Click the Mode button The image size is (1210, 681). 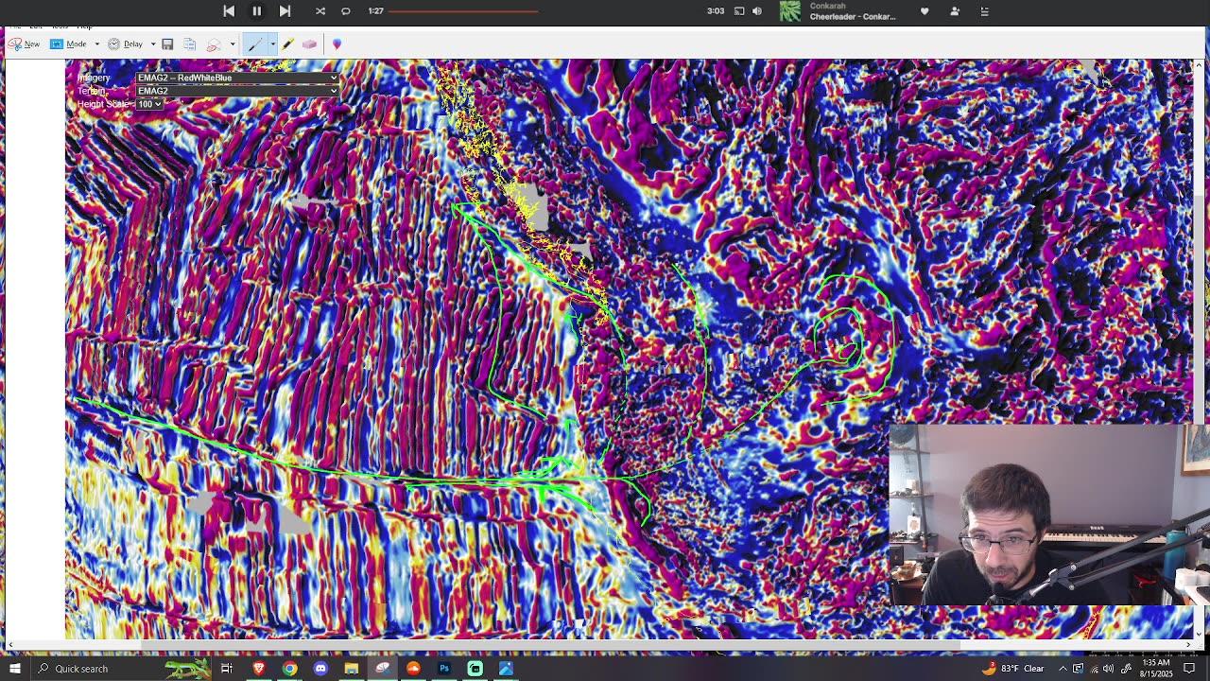click(68, 44)
